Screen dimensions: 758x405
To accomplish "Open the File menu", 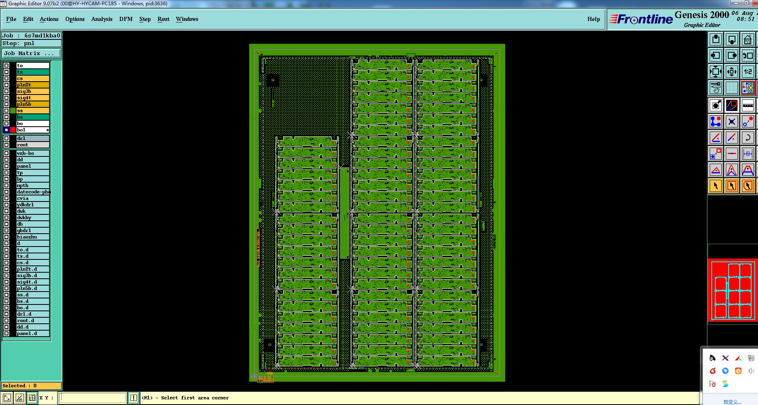I will click(x=11, y=19).
